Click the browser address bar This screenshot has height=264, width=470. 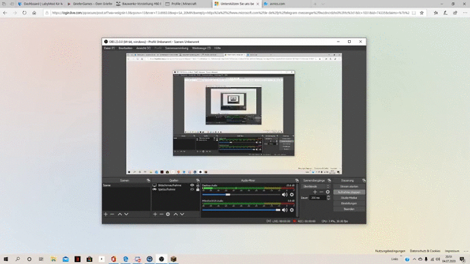(230, 13)
